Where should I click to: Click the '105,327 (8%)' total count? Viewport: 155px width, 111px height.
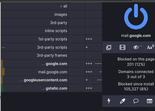coord(136,89)
